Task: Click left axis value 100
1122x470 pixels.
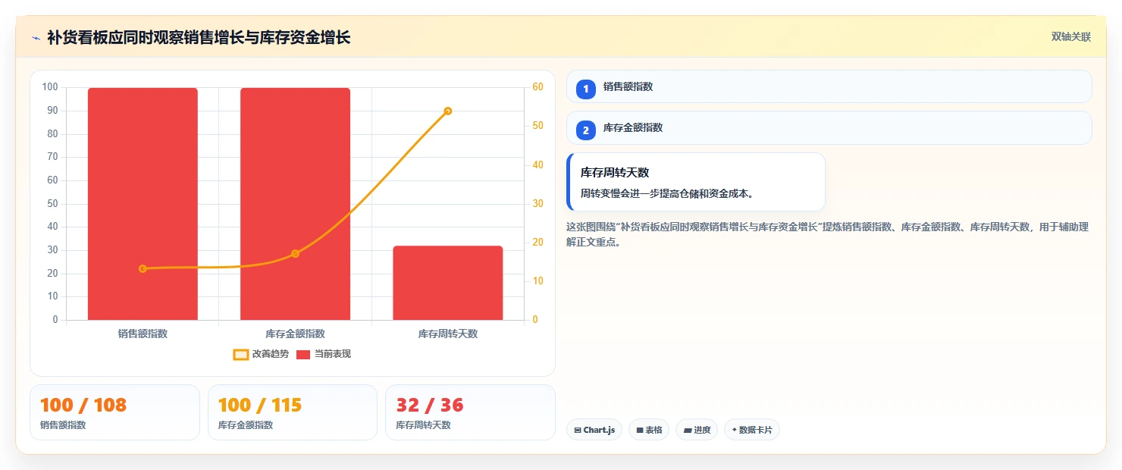Action: tap(50, 87)
